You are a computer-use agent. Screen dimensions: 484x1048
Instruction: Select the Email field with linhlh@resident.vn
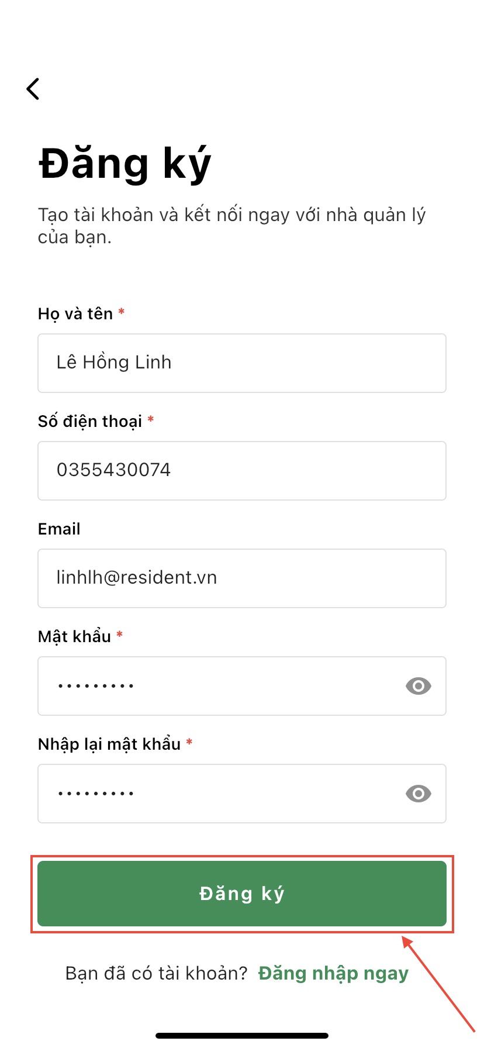point(242,578)
